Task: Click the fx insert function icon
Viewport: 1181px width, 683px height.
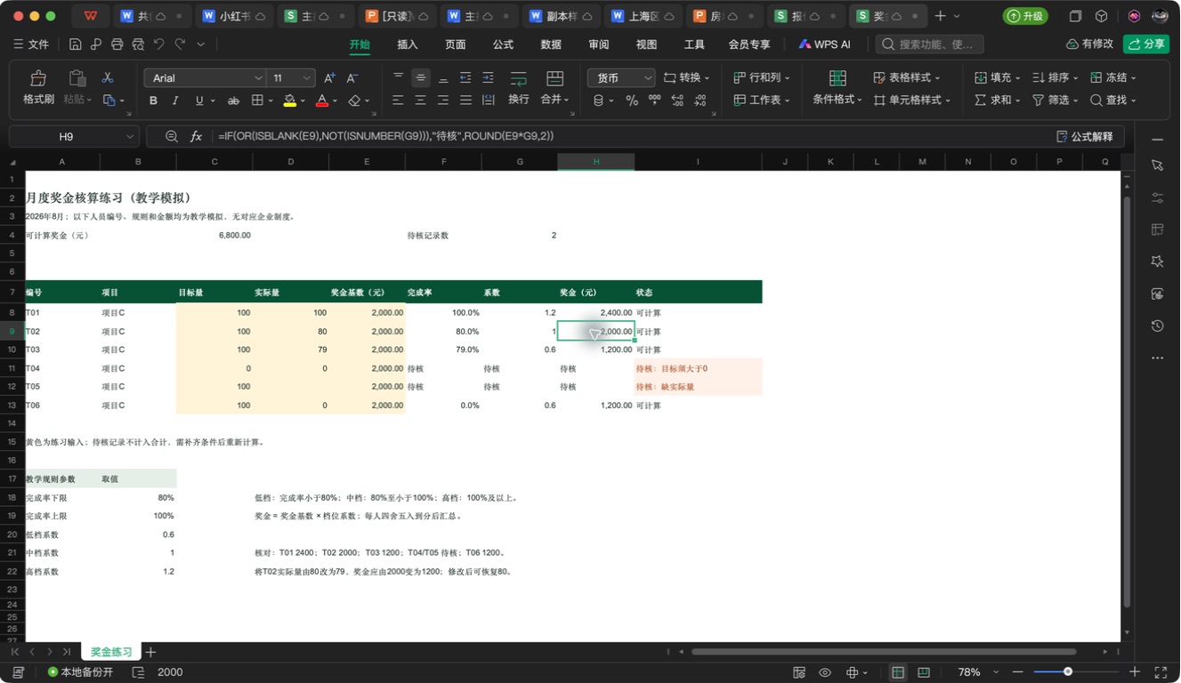Action: point(196,136)
